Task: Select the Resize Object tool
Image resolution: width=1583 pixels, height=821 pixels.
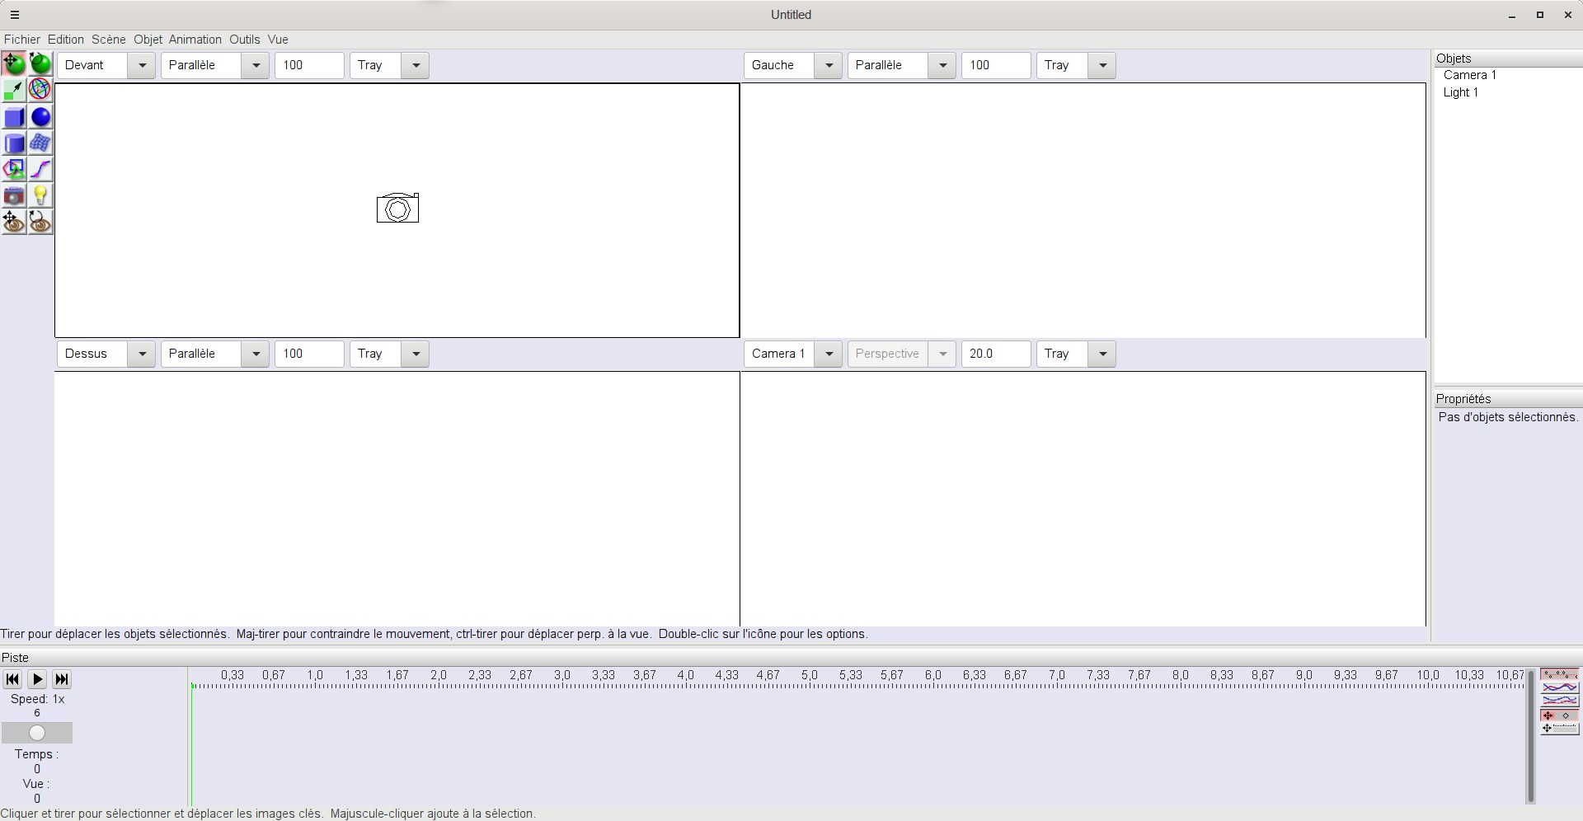Action: [14, 90]
